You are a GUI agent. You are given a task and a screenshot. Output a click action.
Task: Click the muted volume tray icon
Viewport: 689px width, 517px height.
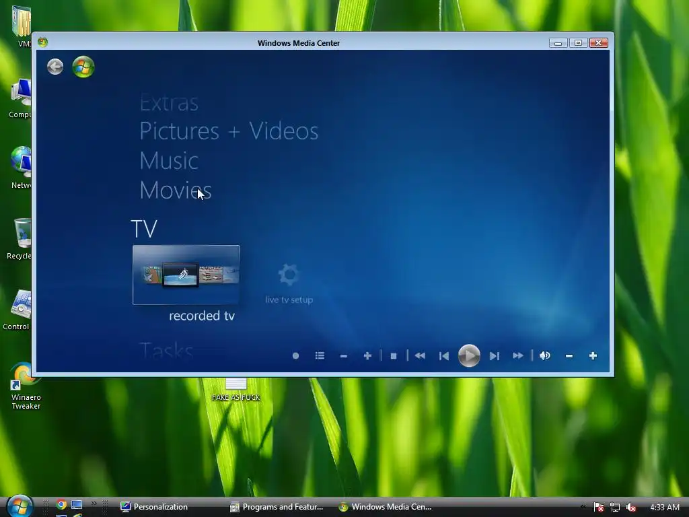tap(631, 507)
